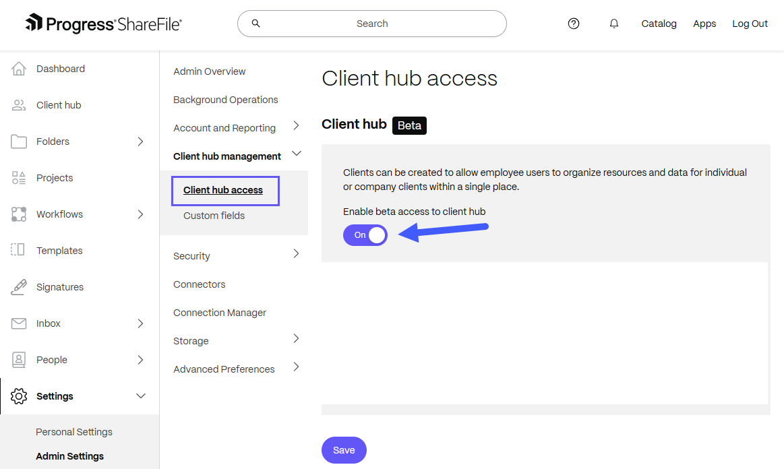This screenshot has height=469, width=784.
Task: Click inside the Search field
Action: (x=371, y=23)
